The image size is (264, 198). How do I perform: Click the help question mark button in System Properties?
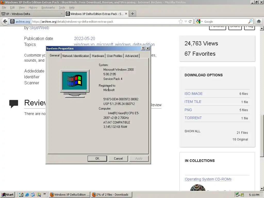(x=143, y=48)
